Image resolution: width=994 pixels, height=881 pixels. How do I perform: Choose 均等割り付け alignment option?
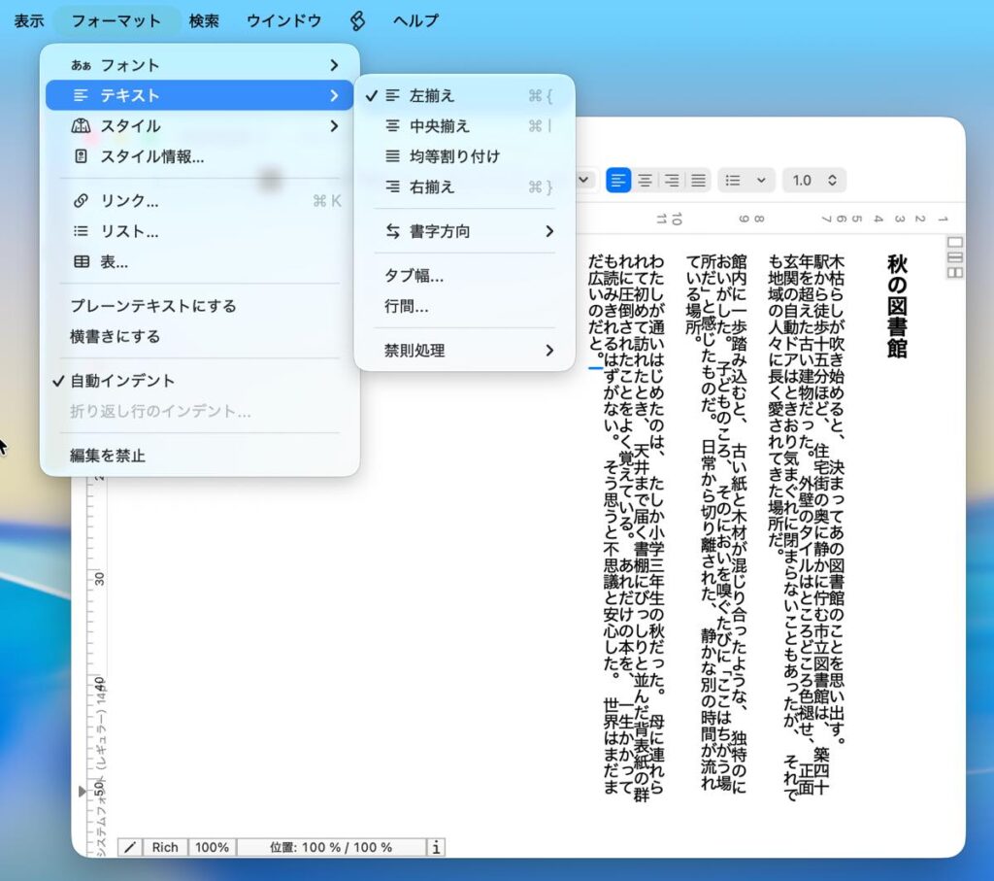point(454,156)
